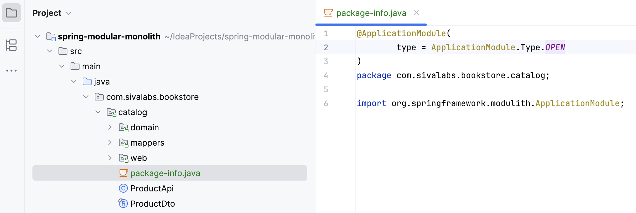Click the OPEN constant in the code
The image size is (636, 213).
555,47
